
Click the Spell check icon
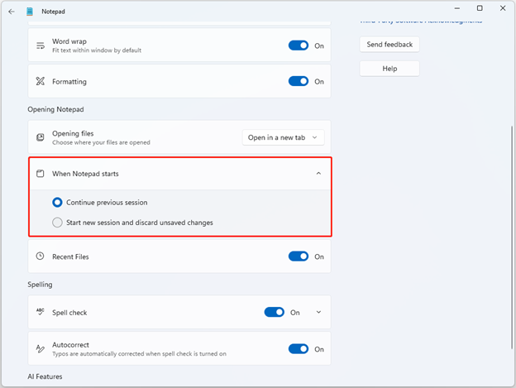pyautogui.click(x=41, y=313)
